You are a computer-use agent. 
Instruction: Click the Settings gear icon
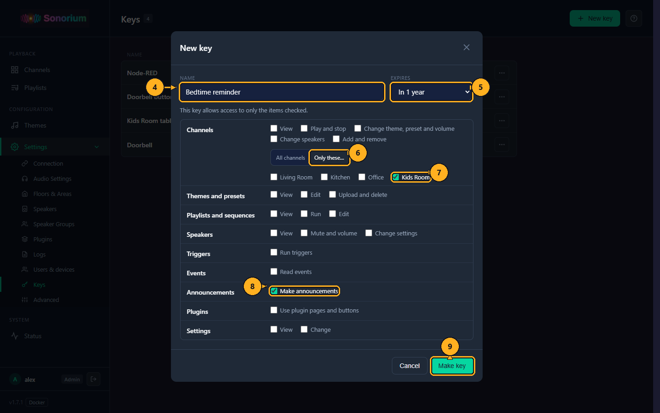coord(15,147)
